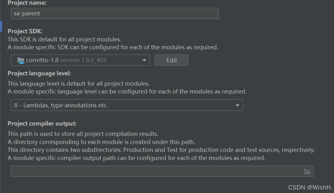Expand the Project language level dropdown arrow
The height and width of the screenshot is (193, 334).
(x=238, y=105)
